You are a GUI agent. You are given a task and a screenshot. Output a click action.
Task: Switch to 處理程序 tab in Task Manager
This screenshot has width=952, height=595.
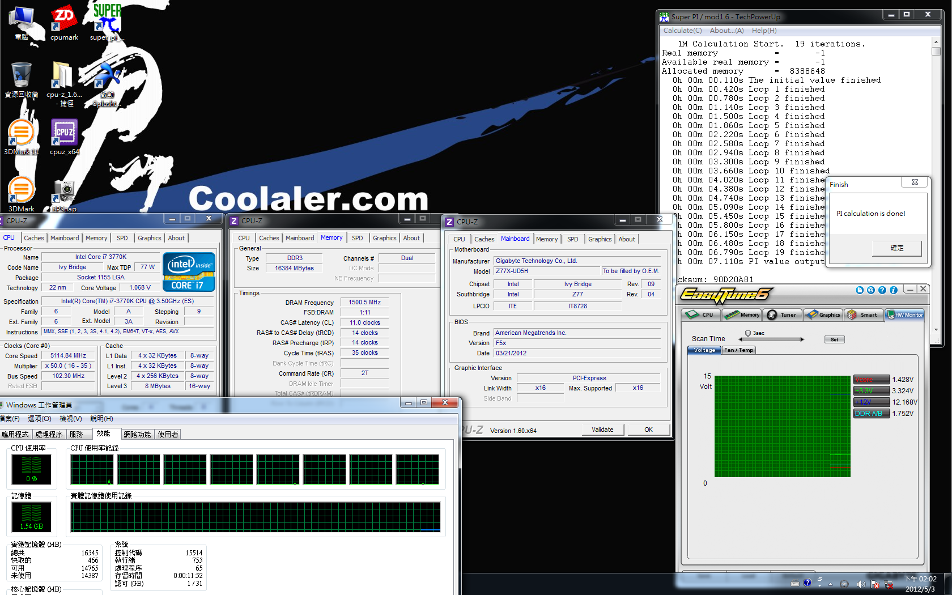click(x=49, y=435)
